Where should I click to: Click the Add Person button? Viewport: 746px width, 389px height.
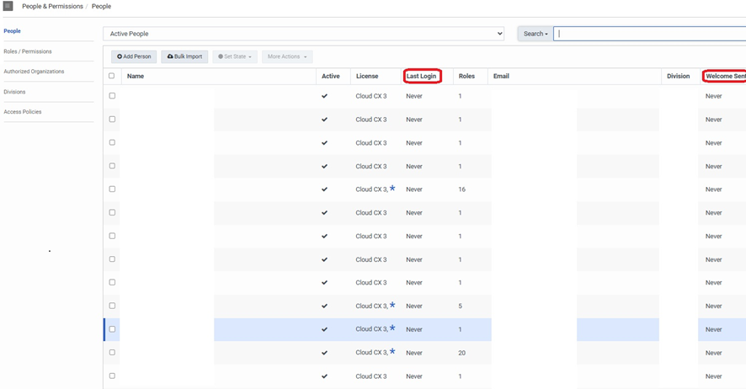pyautogui.click(x=134, y=56)
